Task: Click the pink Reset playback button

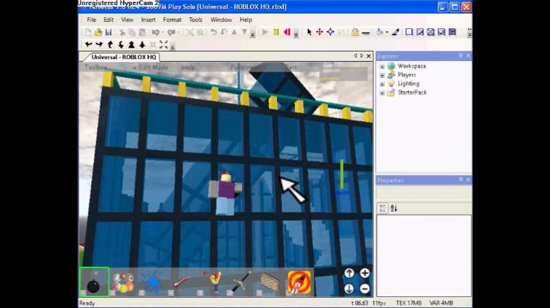Action: coord(287,32)
